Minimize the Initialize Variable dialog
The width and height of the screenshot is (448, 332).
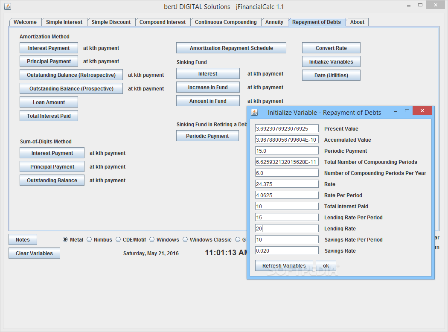pos(396,112)
